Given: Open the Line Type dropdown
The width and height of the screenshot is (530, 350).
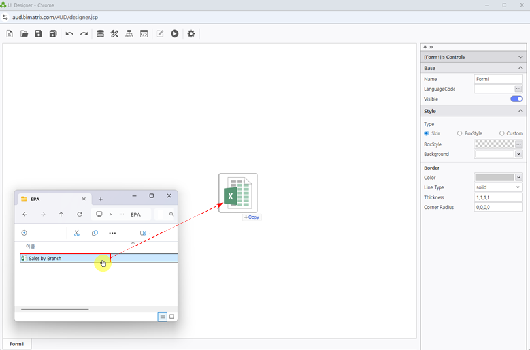Looking at the screenshot, I should click(498, 187).
